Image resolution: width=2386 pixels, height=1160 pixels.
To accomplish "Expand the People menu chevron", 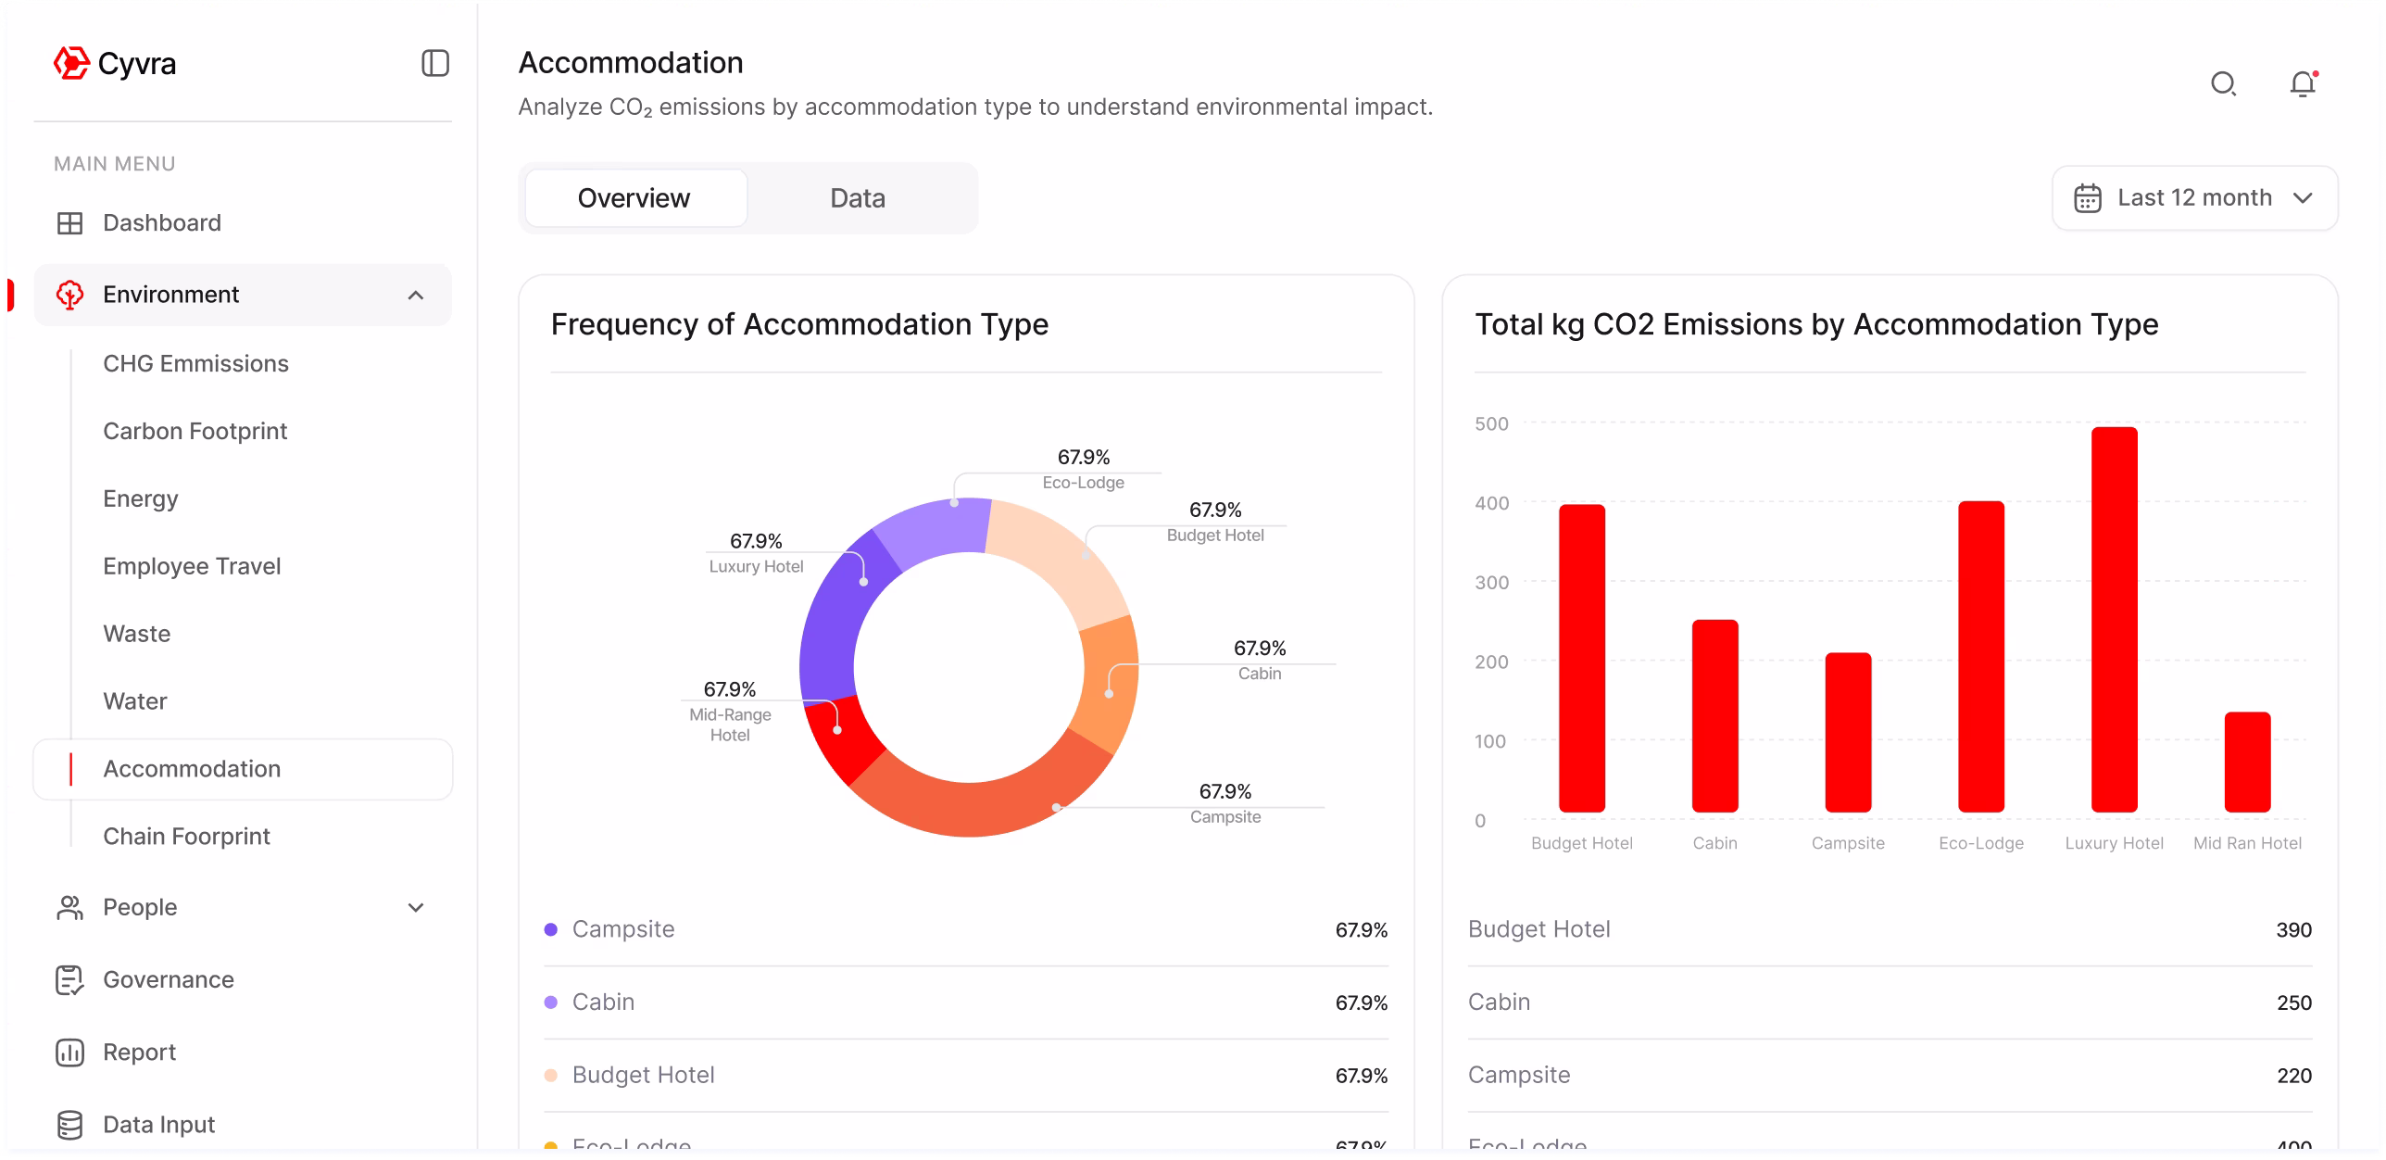I will [416, 908].
